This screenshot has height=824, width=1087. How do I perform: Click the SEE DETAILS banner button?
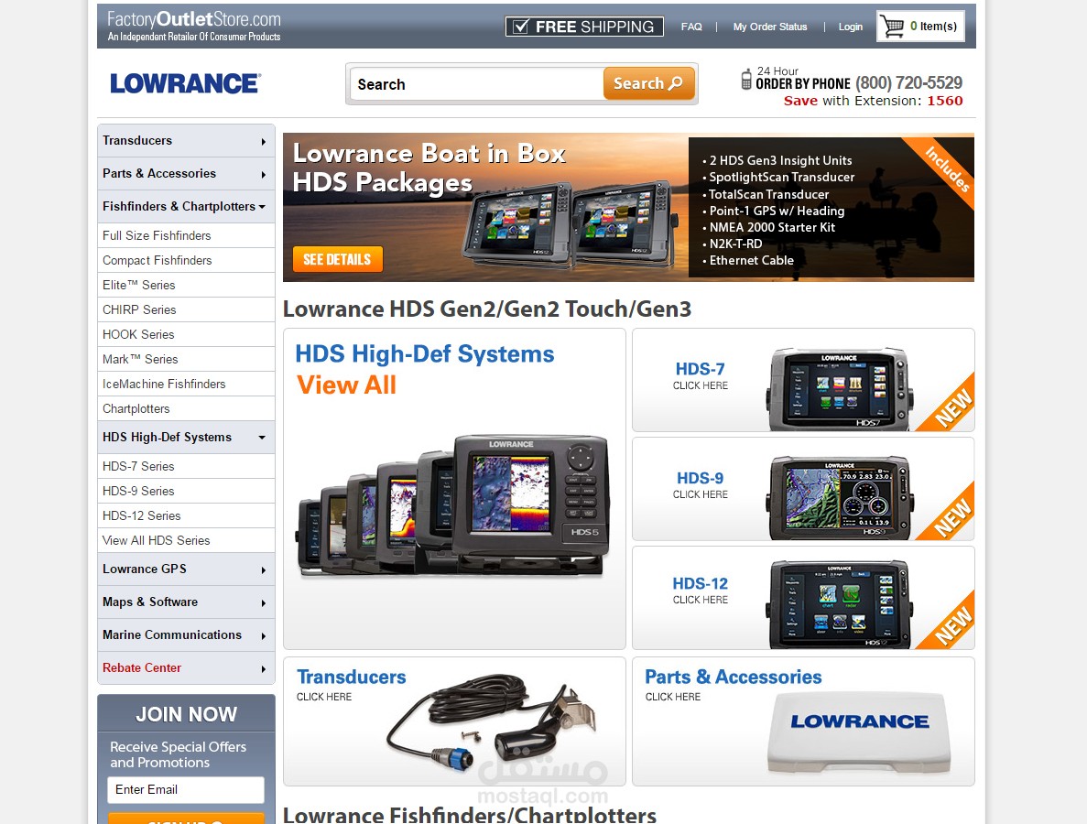(338, 259)
